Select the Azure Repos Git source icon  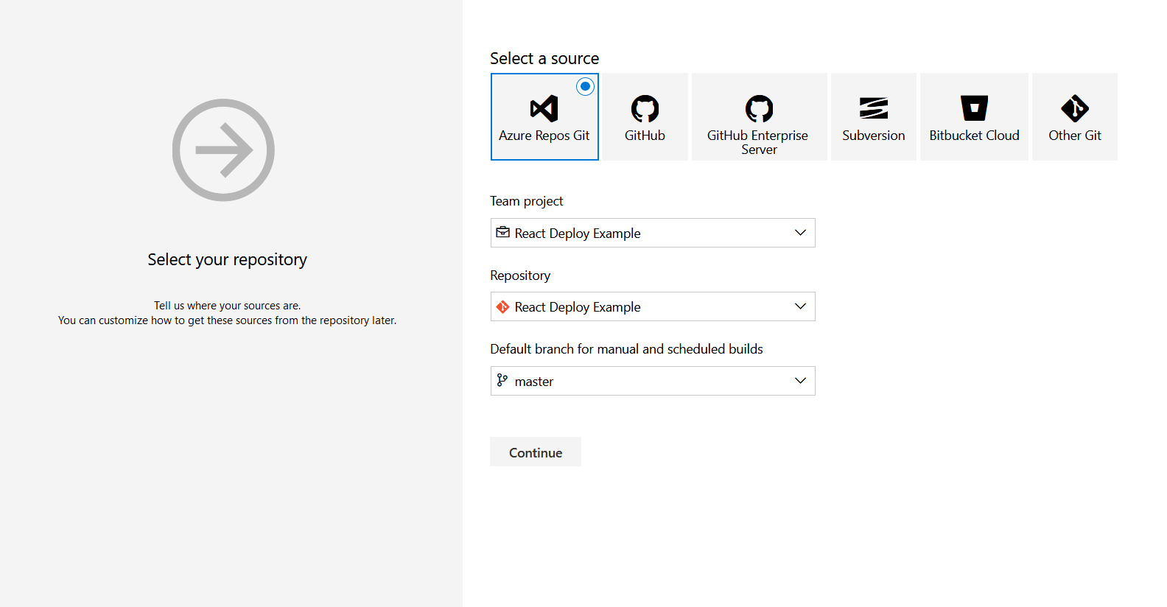(544, 109)
